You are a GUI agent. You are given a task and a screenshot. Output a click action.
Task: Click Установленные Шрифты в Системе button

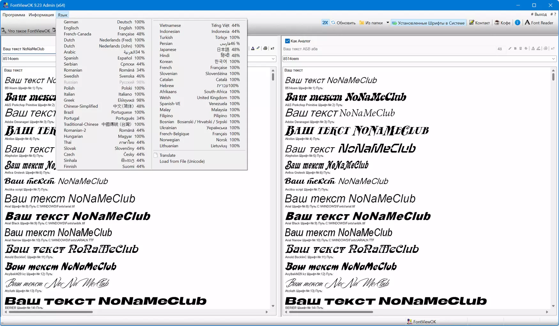[428, 23]
